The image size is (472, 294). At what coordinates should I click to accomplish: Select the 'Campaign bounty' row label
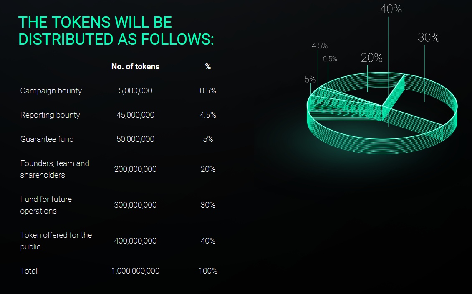pyautogui.click(x=51, y=90)
